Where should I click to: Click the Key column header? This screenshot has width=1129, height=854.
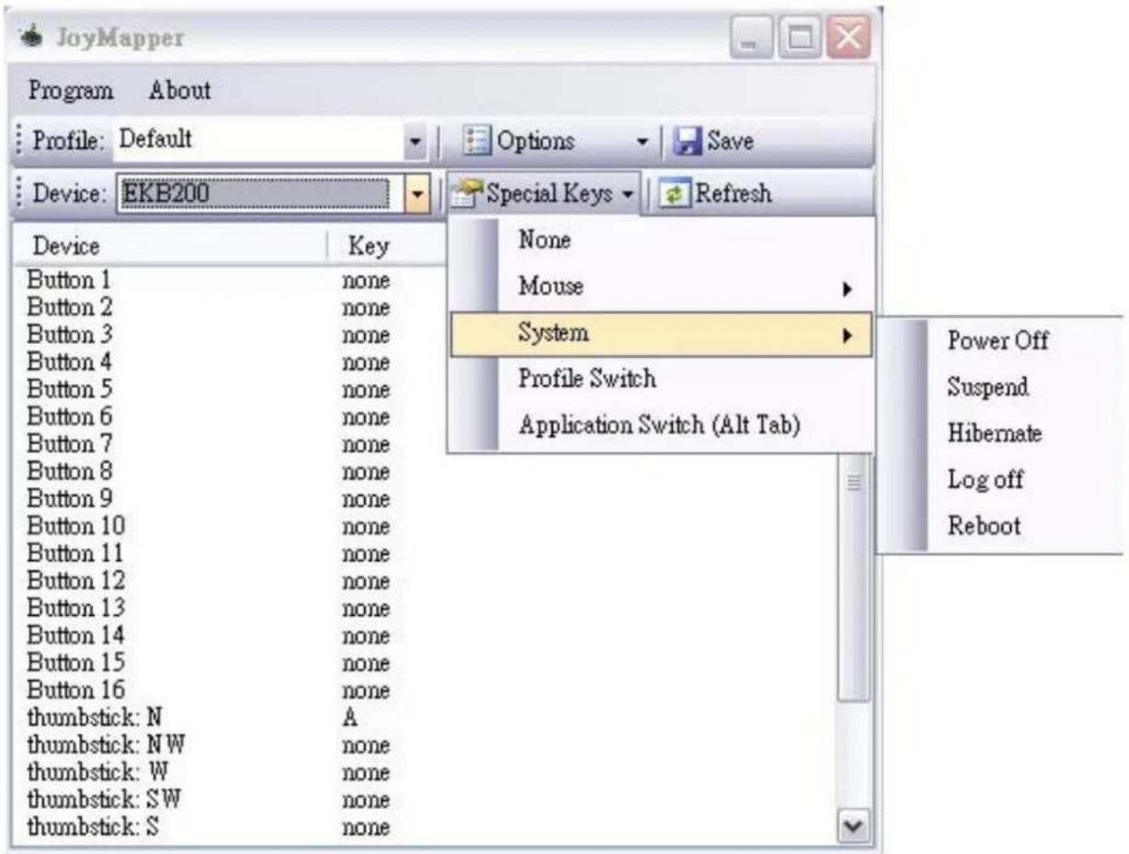click(x=387, y=246)
